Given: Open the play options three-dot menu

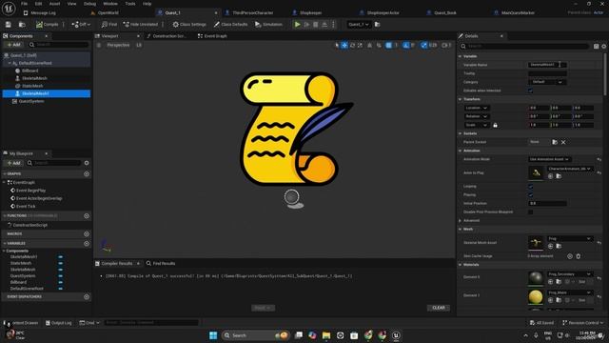Looking at the screenshot, I should click(333, 25).
